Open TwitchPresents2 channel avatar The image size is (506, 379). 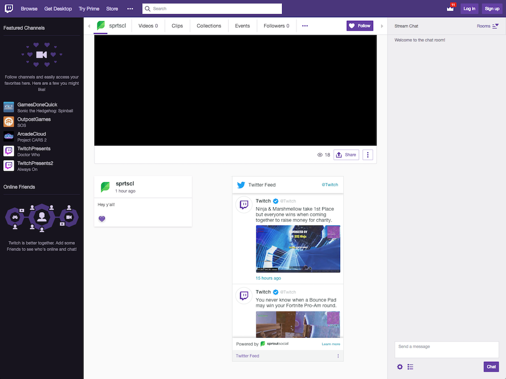click(9, 166)
